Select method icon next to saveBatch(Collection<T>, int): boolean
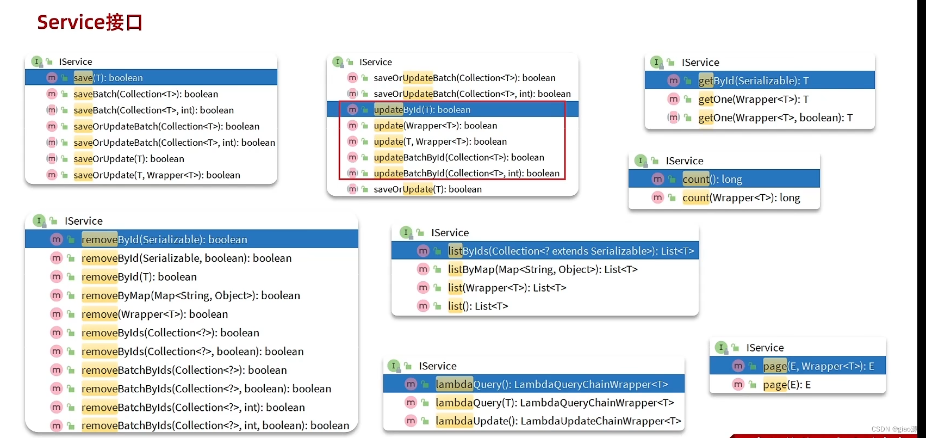Viewport: 926px width, 438px height. tap(52, 110)
